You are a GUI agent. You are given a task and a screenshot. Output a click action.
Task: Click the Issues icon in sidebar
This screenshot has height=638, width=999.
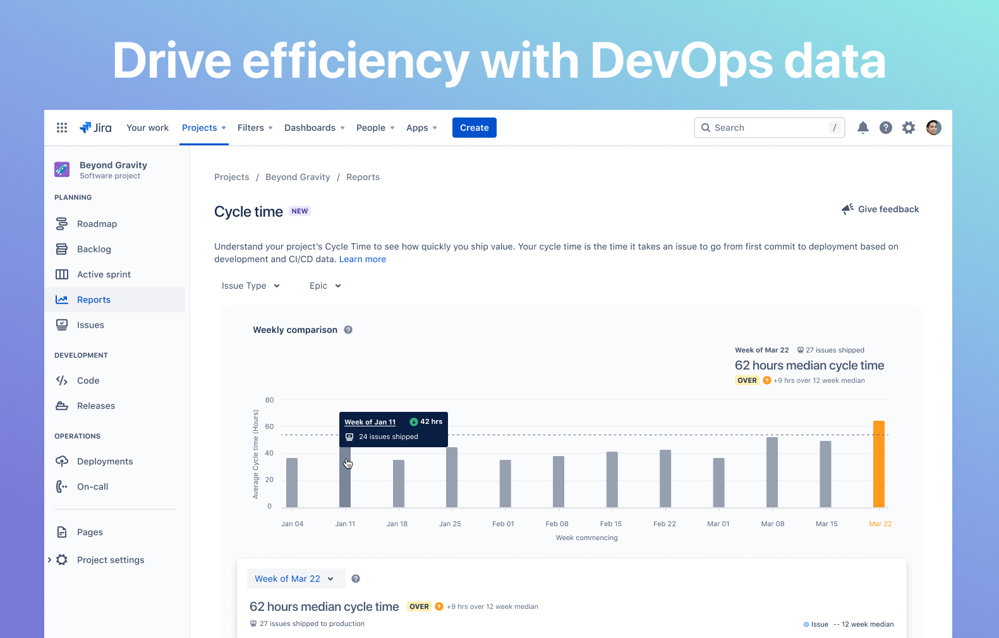(62, 325)
